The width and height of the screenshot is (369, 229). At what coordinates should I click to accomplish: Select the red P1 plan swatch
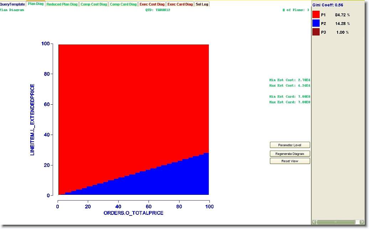click(x=316, y=15)
